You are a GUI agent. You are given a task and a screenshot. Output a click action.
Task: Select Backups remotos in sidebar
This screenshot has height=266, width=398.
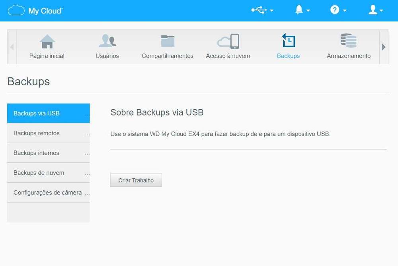[x=49, y=133]
